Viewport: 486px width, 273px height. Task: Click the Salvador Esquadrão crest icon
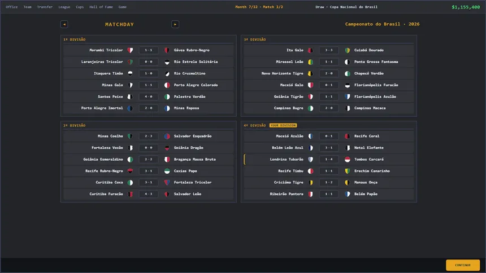point(167,136)
